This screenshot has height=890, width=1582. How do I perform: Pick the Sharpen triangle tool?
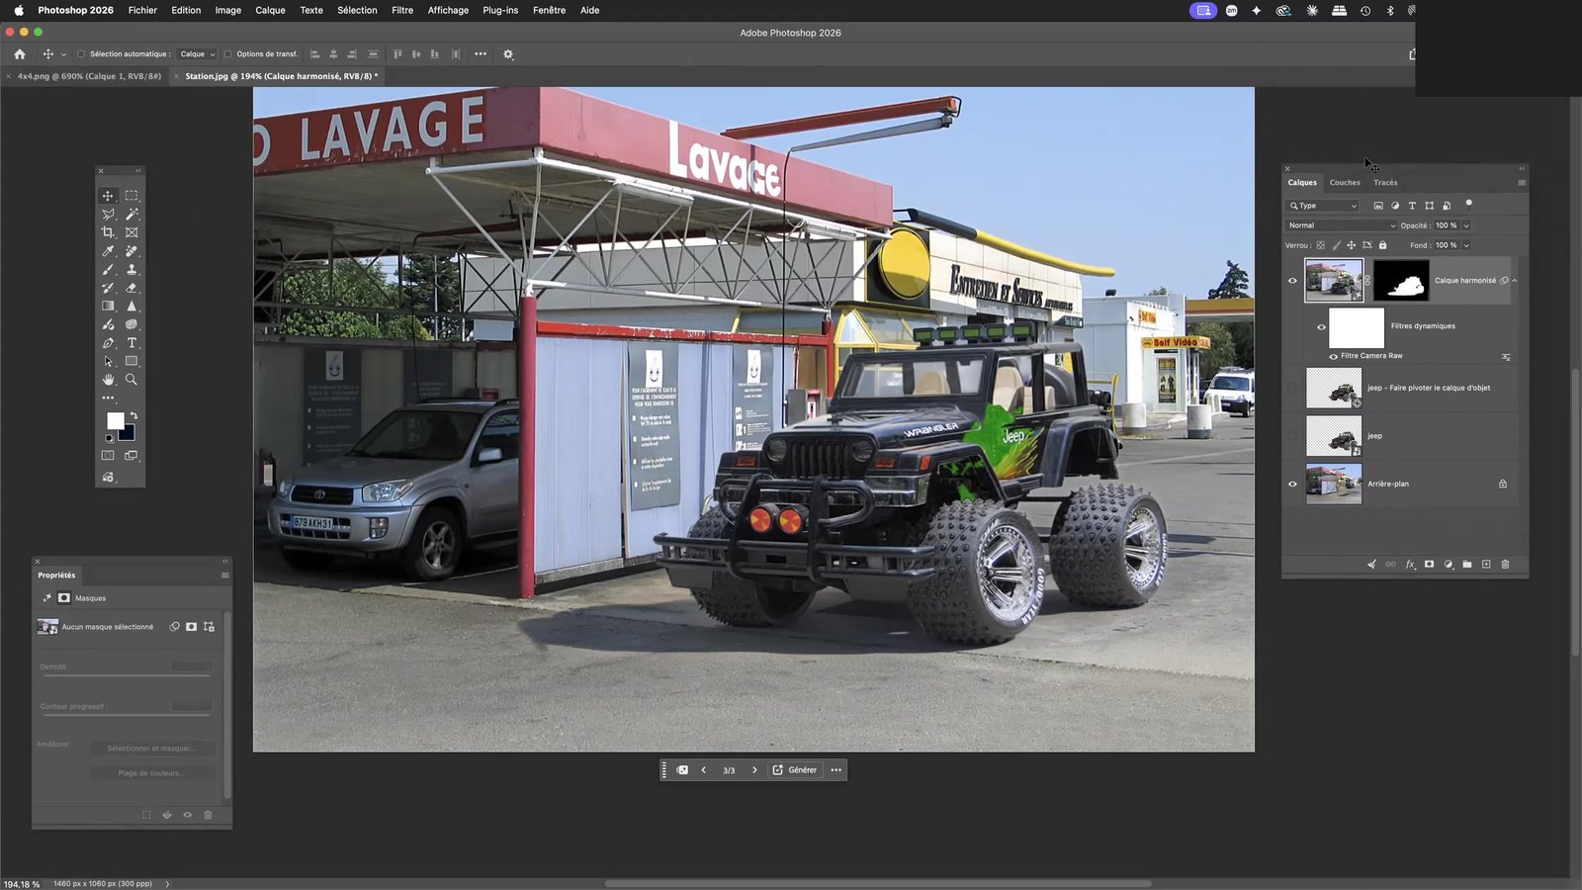[132, 307]
